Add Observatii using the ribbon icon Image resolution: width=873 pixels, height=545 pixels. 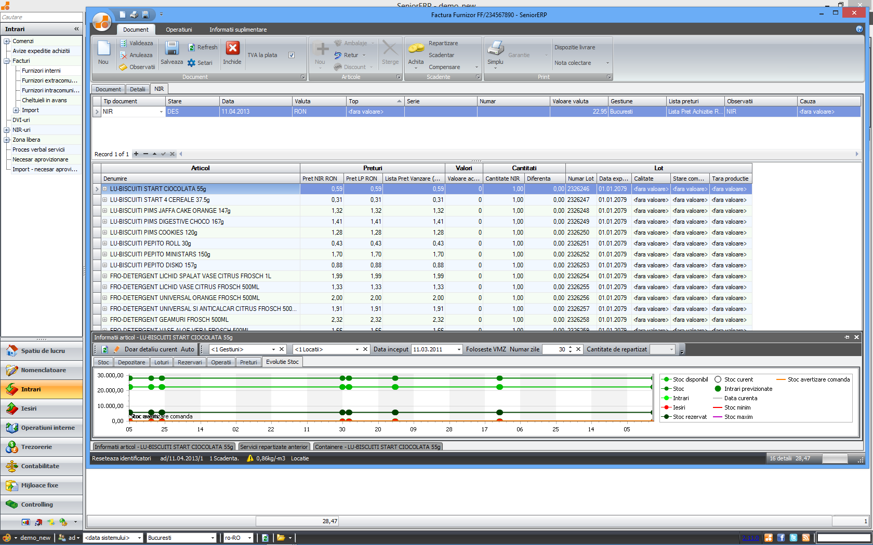pyautogui.click(x=124, y=67)
